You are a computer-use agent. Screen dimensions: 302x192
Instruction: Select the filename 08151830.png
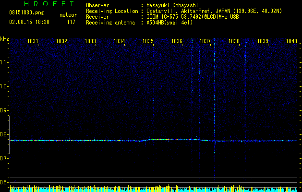(26, 13)
